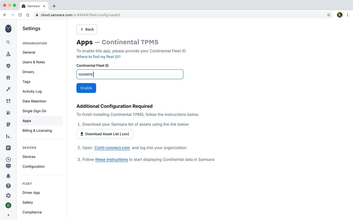Focus the Continental Fleet ID field
Image resolution: width=353 pixels, height=220 pixels.
pyautogui.click(x=130, y=74)
